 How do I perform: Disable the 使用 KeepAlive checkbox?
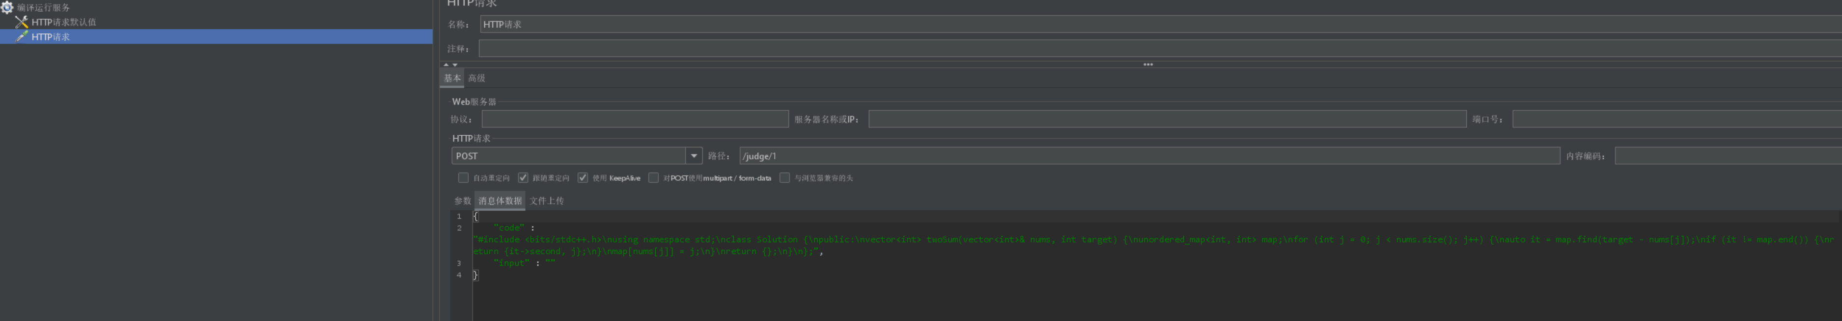(x=583, y=177)
